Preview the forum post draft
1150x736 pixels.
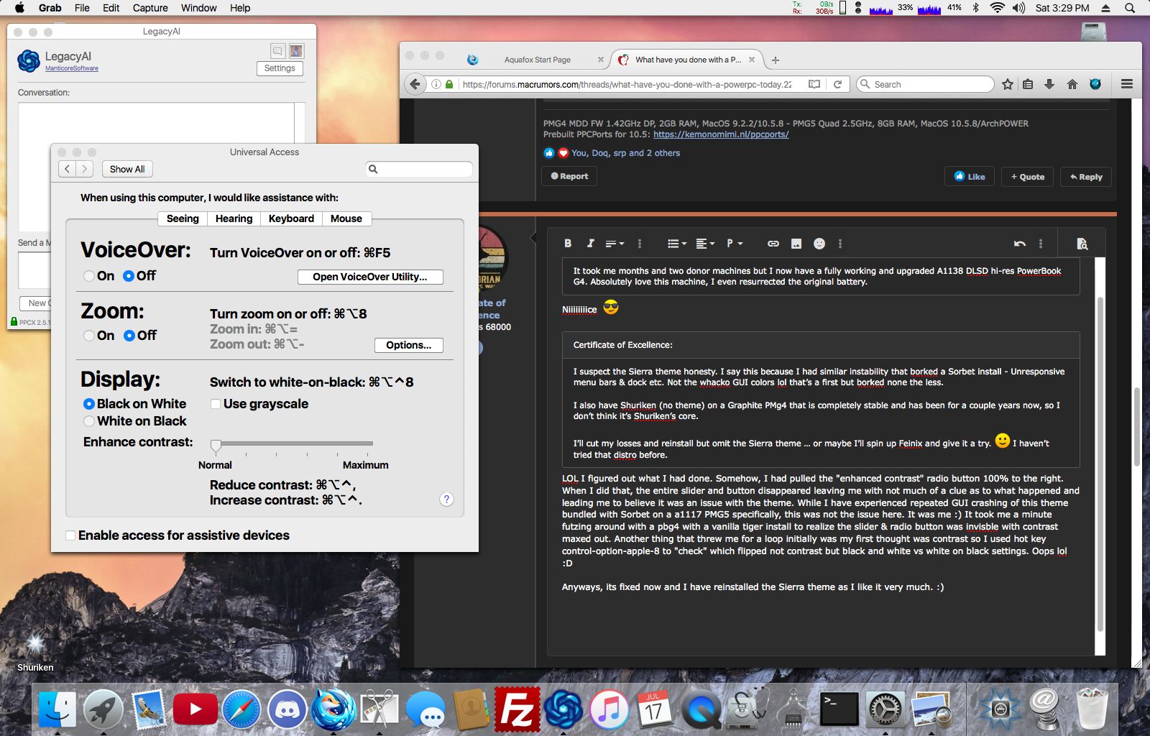pyautogui.click(x=1082, y=244)
